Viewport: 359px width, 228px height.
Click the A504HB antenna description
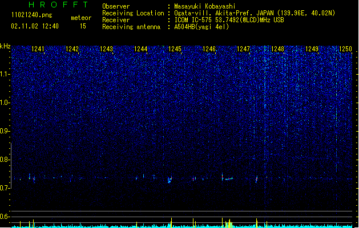[x=201, y=27]
